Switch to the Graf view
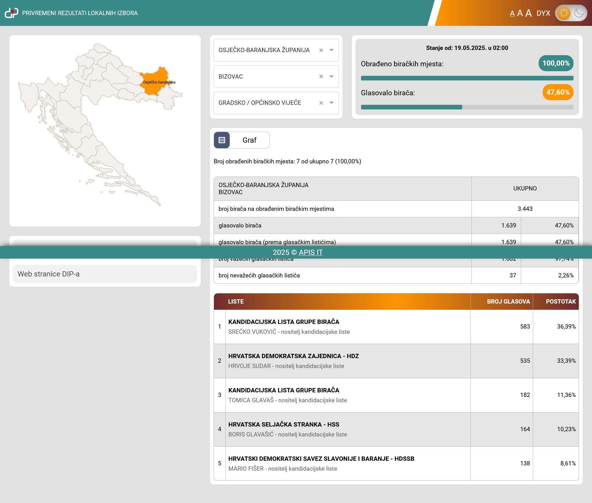Viewport: 592px width, 503px height. pyautogui.click(x=249, y=140)
